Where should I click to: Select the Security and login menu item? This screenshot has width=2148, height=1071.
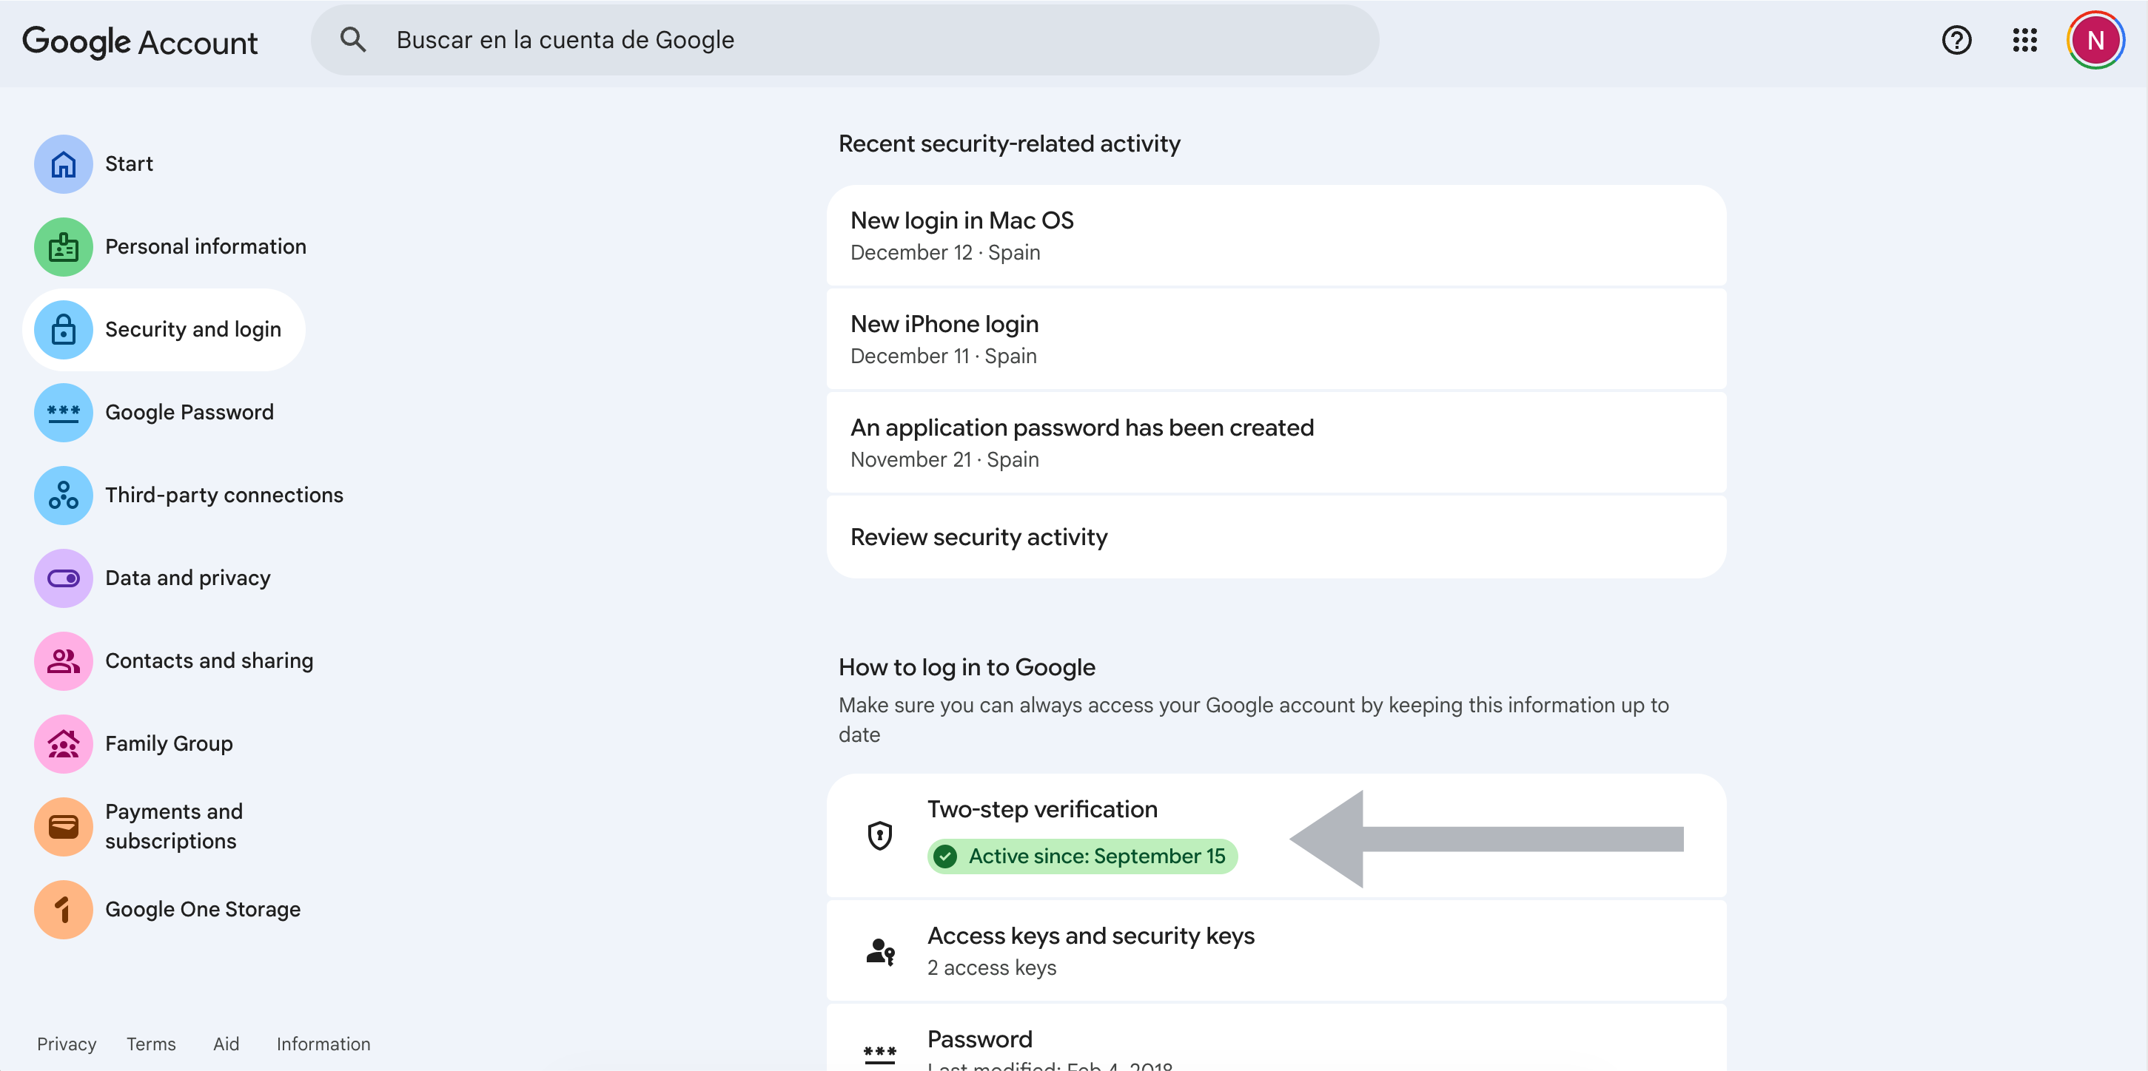pos(192,329)
